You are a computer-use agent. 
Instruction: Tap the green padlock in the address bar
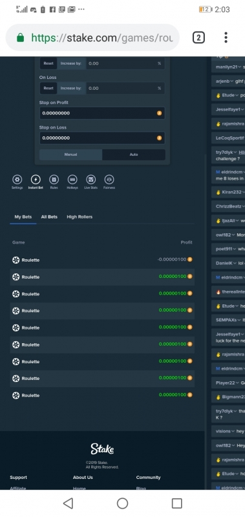[x=21, y=37]
